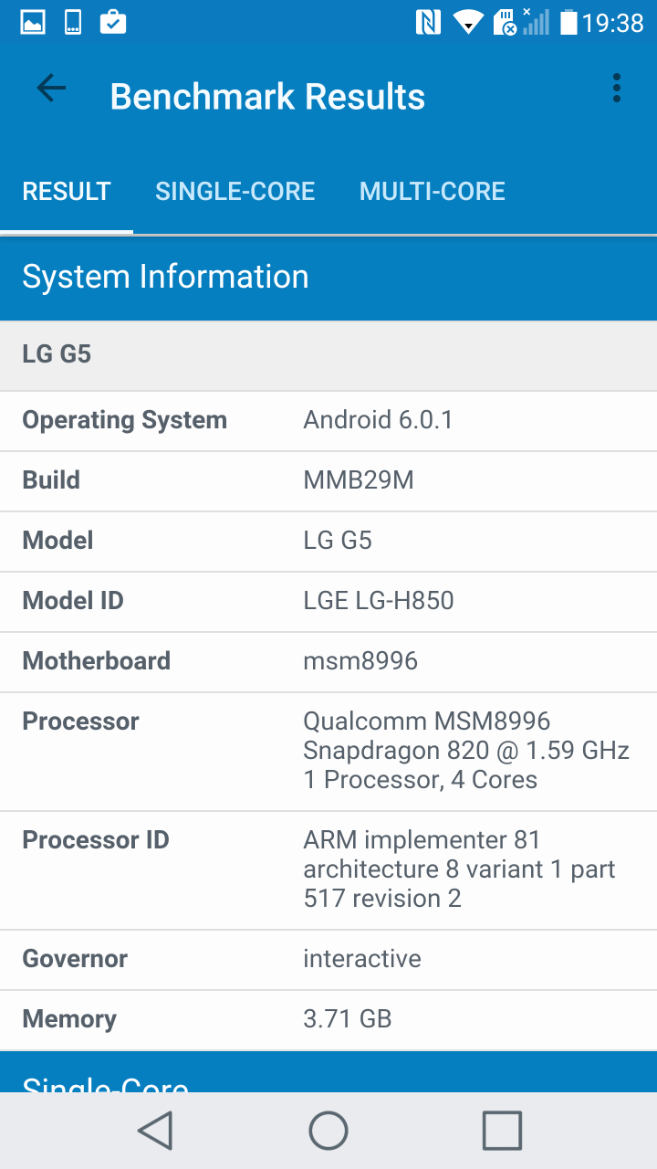Tap the System Information section header
657x1169 pixels.
(328, 277)
